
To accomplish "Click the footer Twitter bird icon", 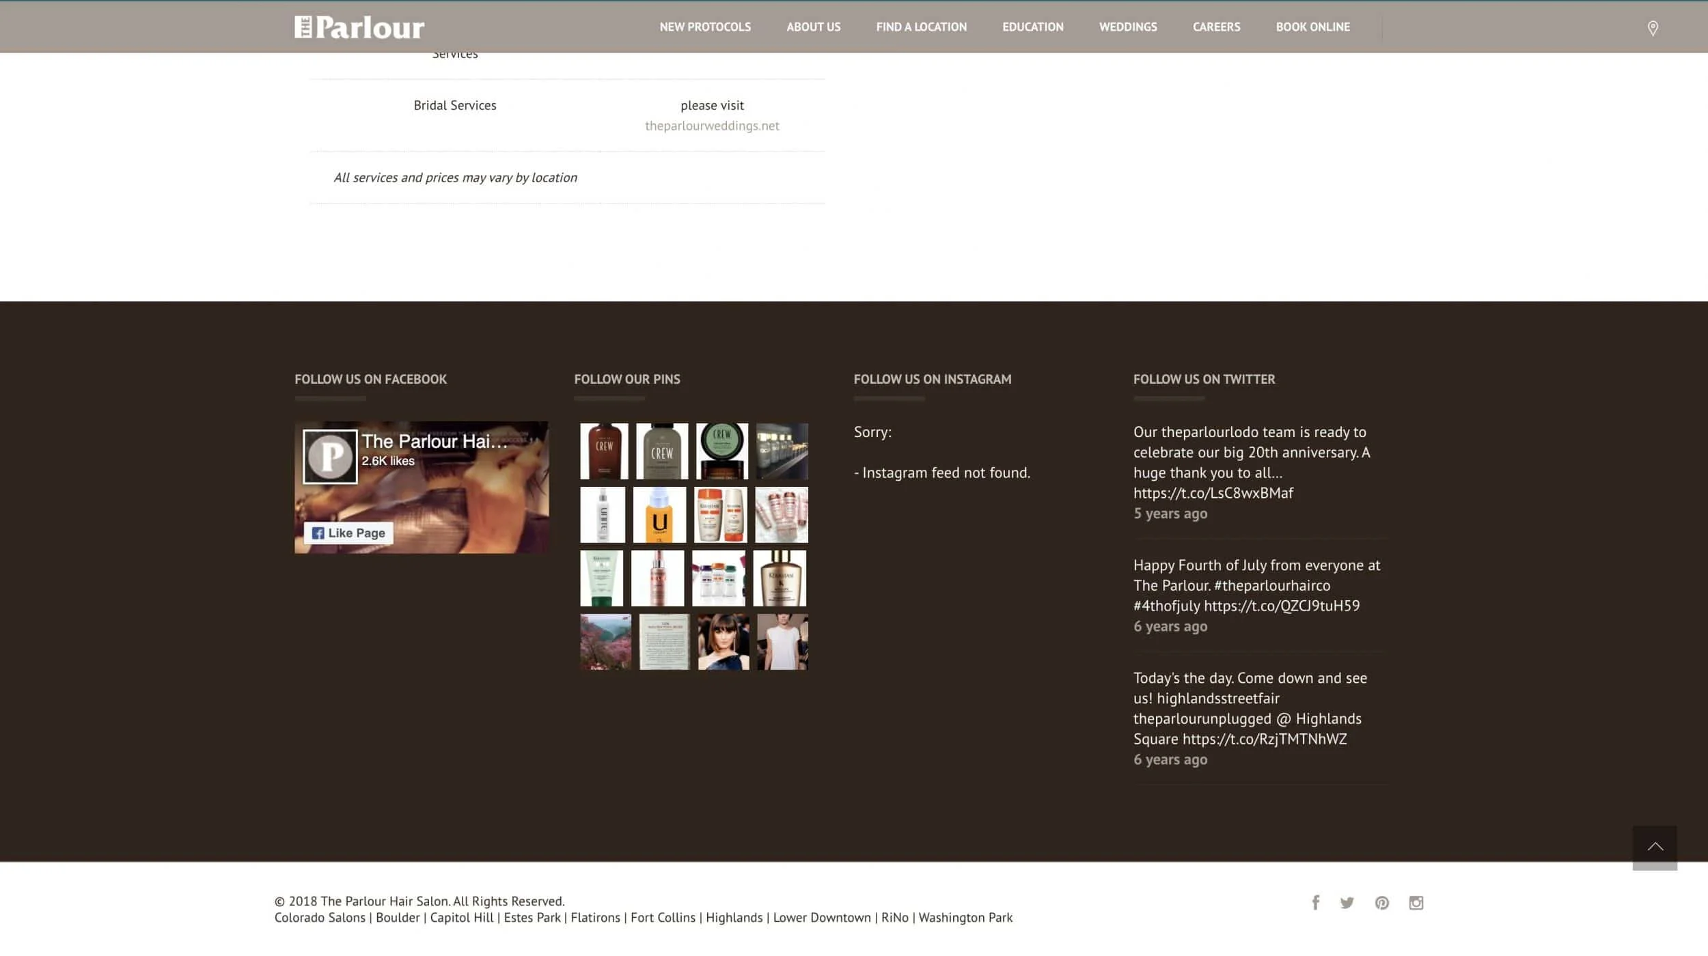I will click(1347, 903).
